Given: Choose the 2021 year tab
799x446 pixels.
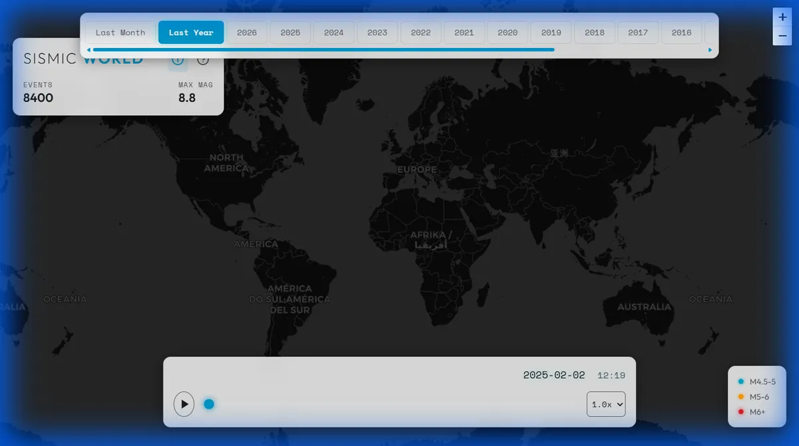Looking at the screenshot, I should 464,33.
